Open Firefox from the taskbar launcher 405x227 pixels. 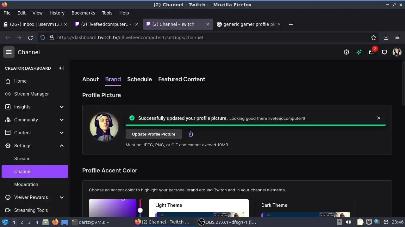pos(55,222)
